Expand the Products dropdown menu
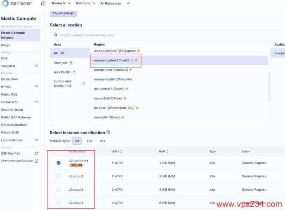The image size is (285, 210). point(61,4)
